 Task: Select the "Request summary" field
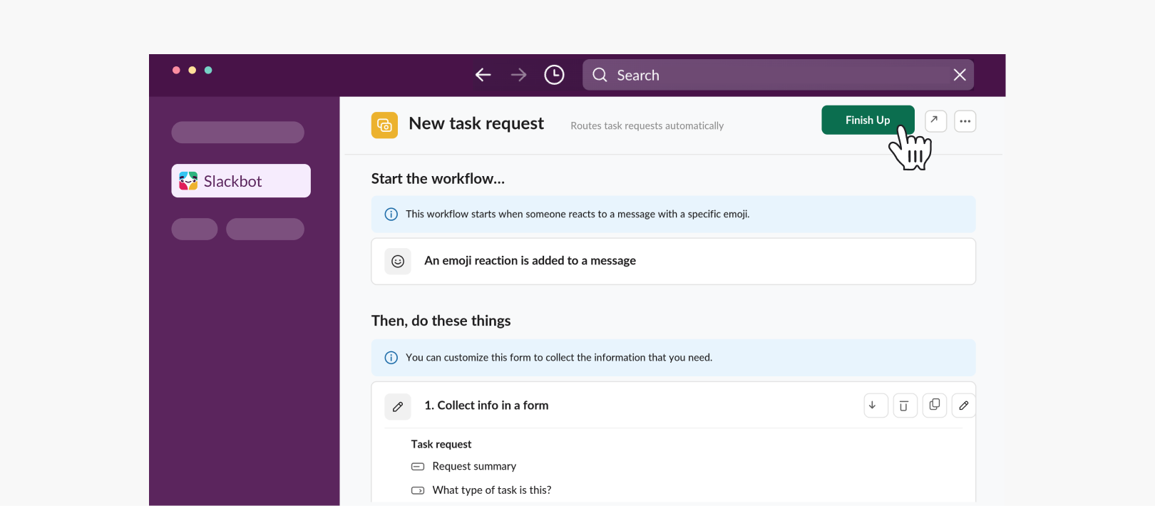(x=474, y=466)
